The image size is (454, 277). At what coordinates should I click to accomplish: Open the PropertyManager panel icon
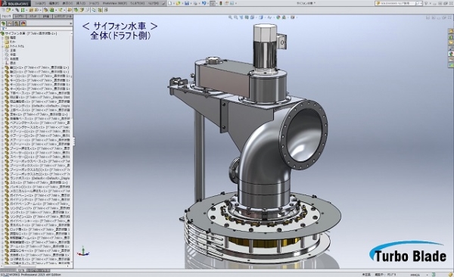[x=10, y=23]
